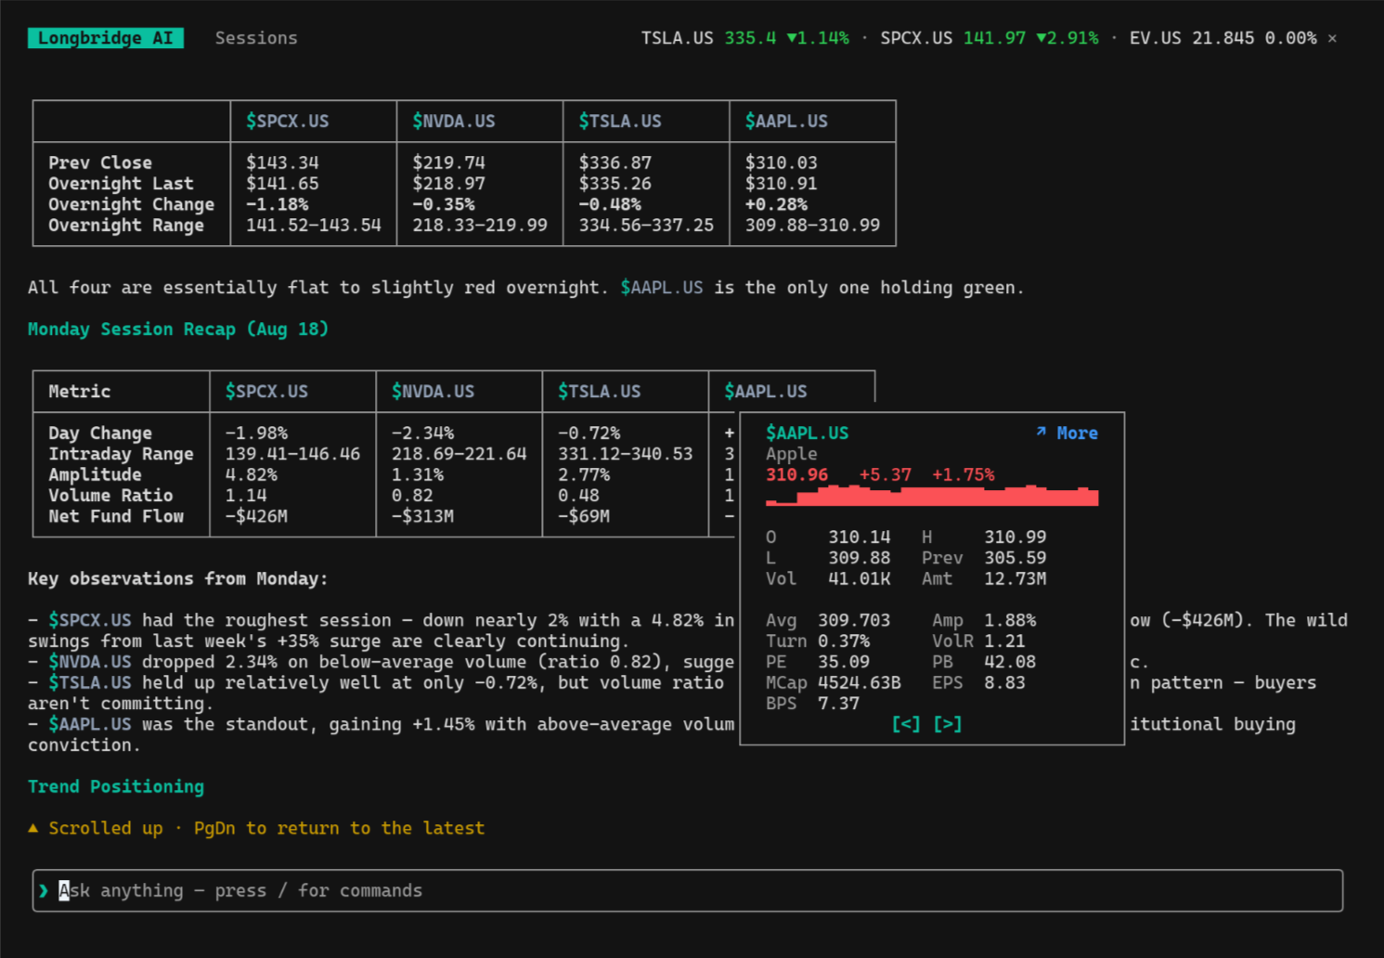Viewport: 1384px width, 958px height.
Task: Select the TSLA.US ticker in the top bar
Action: click(744, 38)
